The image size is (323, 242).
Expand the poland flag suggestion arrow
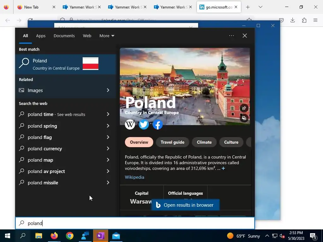(108, 137)
